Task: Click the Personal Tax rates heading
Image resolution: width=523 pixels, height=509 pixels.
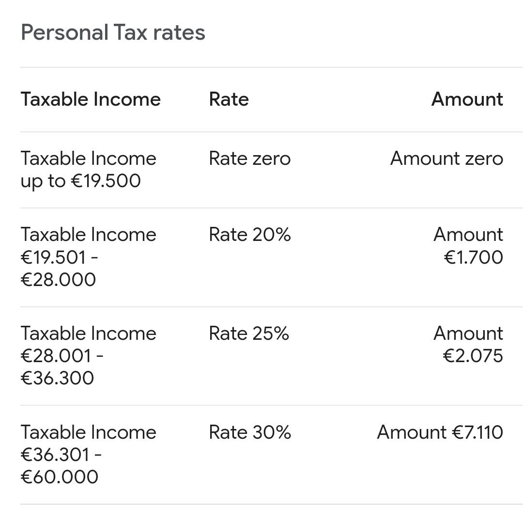Action: click(x=113, y=33)
